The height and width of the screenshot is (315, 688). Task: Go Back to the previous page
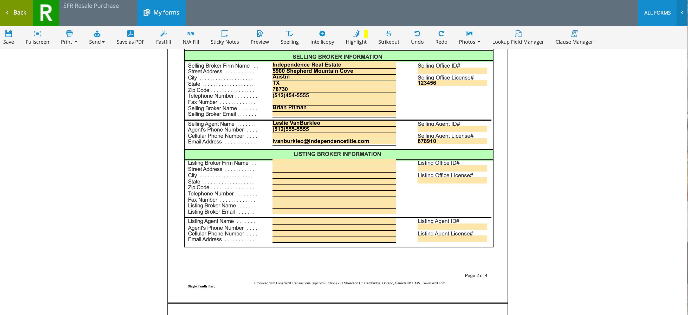click(x=16, y=12)
